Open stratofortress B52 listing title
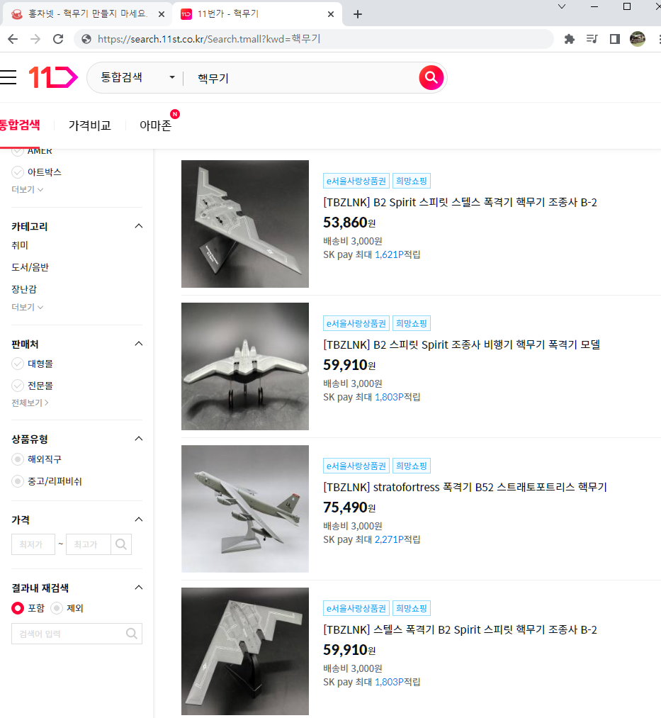 coord(465,487)
